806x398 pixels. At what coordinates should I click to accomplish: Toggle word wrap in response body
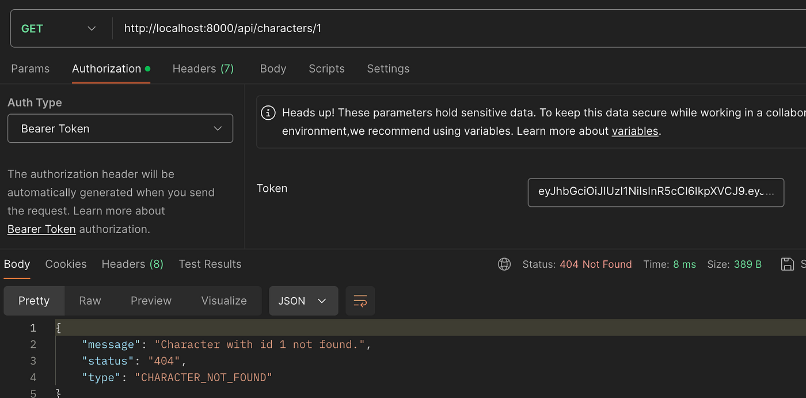[360, 301]
